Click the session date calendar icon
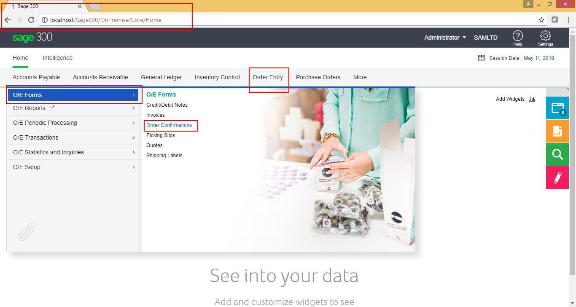576x307 pixels. [x=481, y=58]
